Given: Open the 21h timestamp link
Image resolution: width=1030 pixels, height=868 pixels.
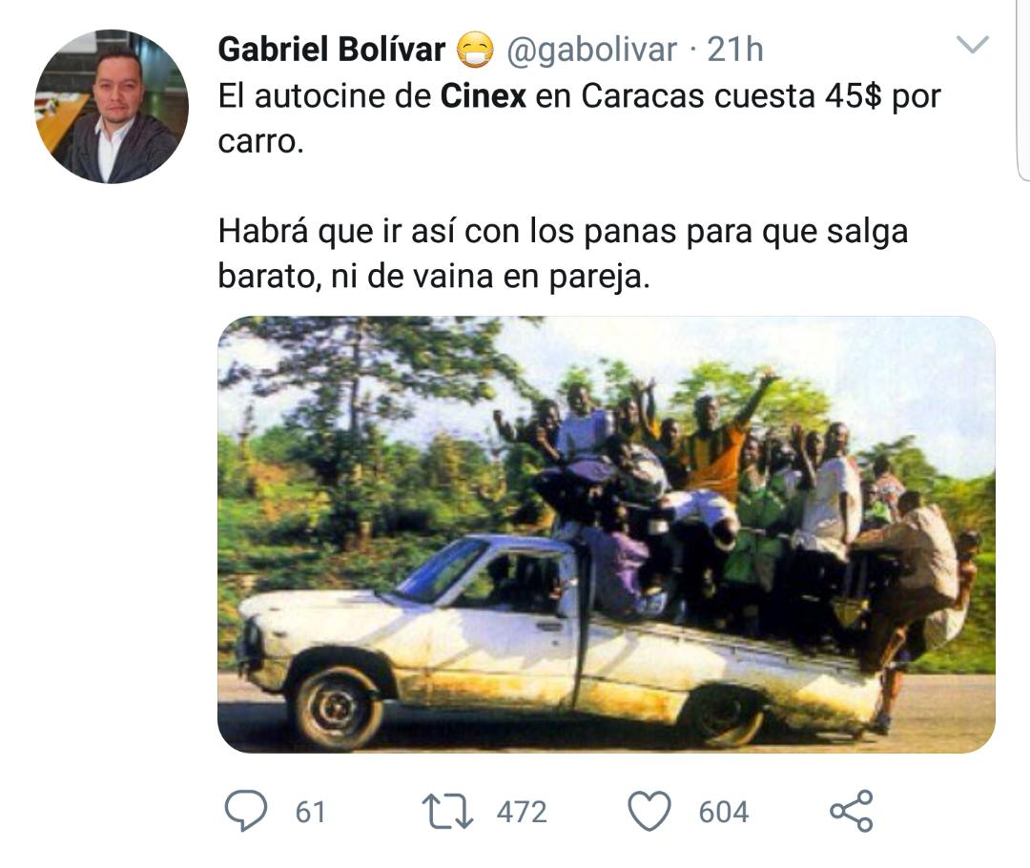Looking at the screenshot, I should click(x=735, y=50).
